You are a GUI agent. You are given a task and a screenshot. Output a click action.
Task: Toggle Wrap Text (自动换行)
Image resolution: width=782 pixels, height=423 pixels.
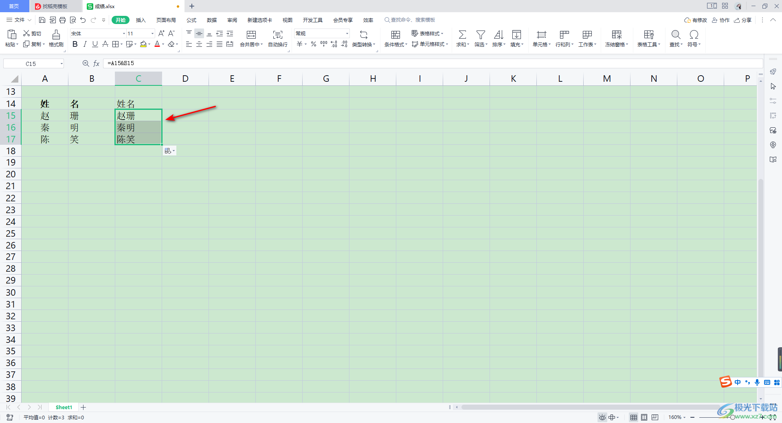(x=278, y=38)
